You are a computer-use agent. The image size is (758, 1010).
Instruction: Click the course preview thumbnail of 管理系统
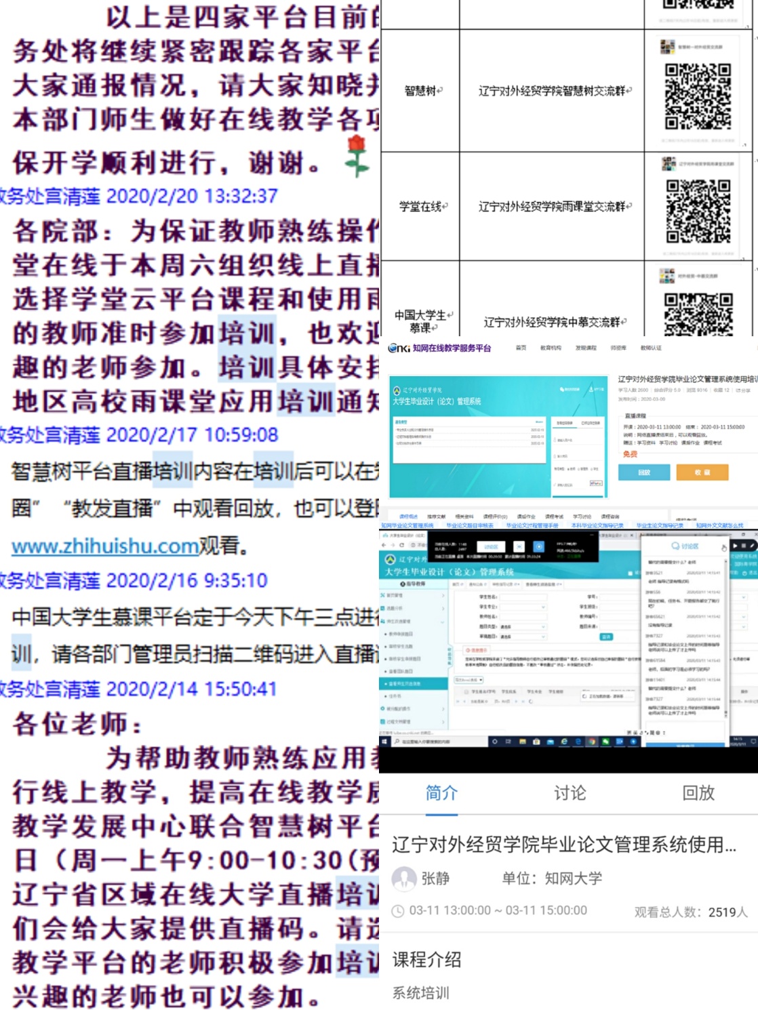click(498, 437)
